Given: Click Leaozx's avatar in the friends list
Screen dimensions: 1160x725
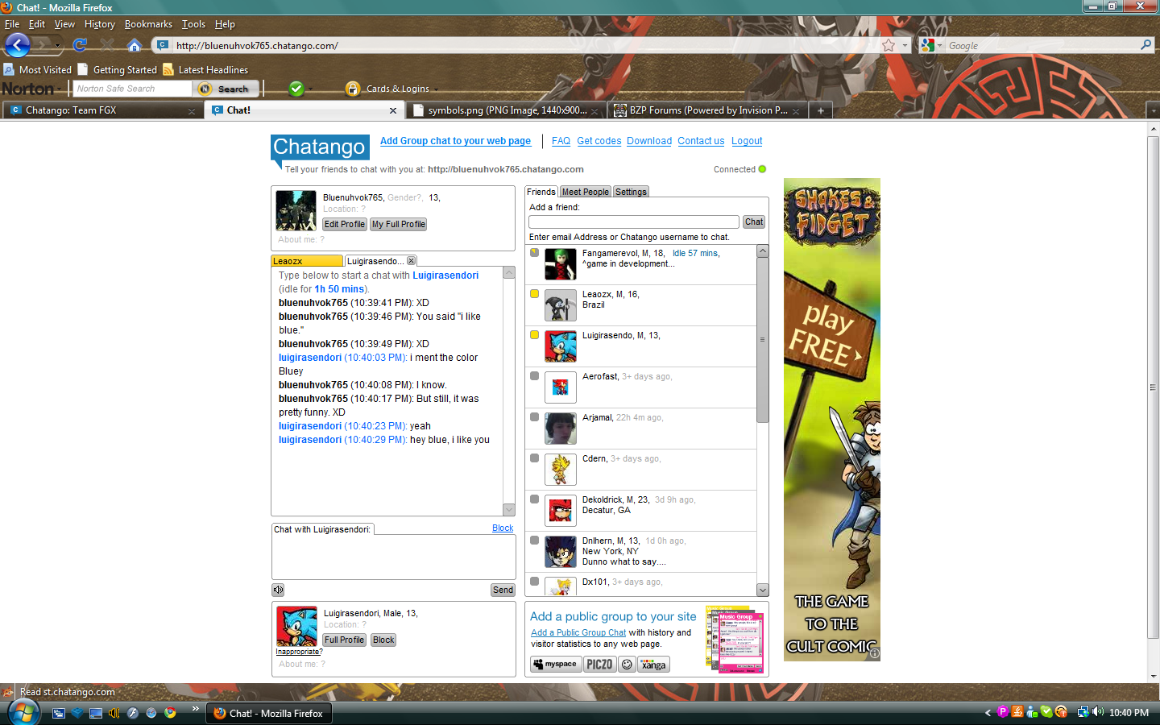Looking at the screenshot, I should pyautogui.click(x=561, y=305).
